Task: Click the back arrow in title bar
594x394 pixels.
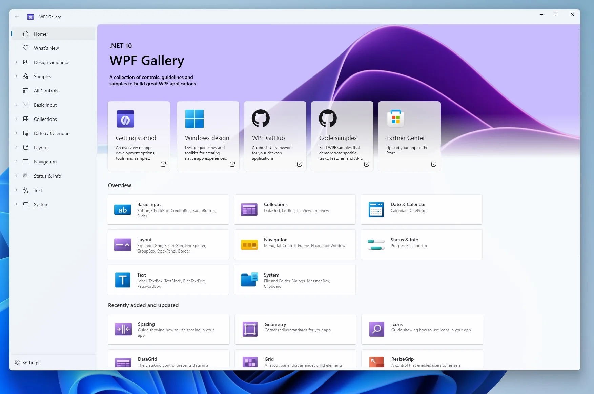Action: [17, 17]
